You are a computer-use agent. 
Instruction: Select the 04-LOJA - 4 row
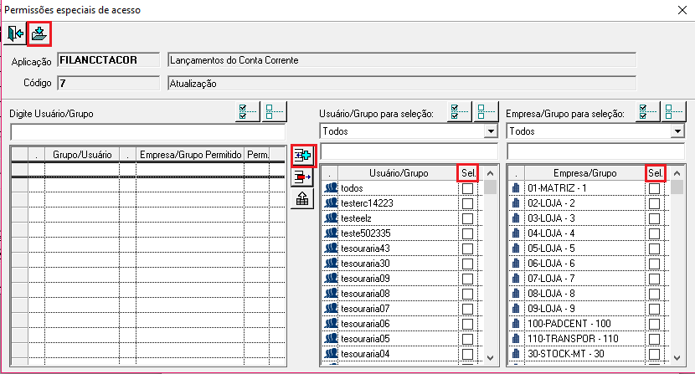click(589, 233)
